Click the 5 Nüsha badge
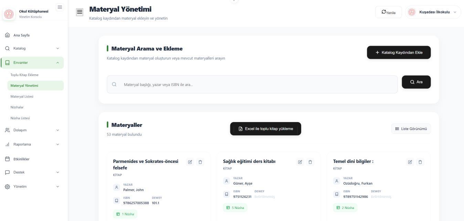 click(x=235, y=208)
